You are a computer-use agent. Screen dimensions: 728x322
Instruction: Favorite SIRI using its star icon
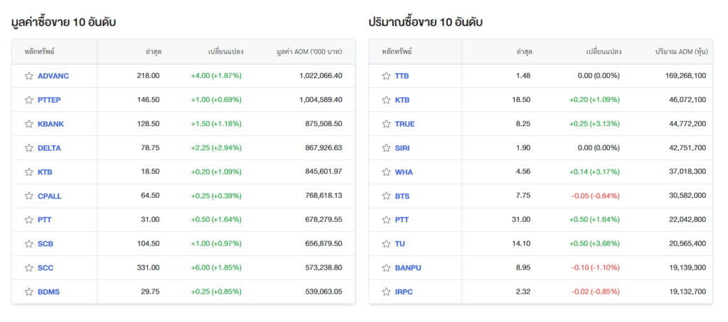[x=386, y=148]
